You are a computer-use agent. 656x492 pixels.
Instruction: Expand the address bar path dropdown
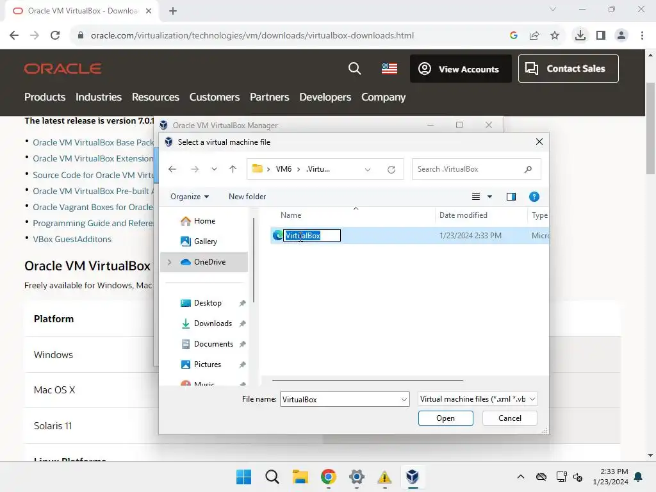click(x=367, y=169)
